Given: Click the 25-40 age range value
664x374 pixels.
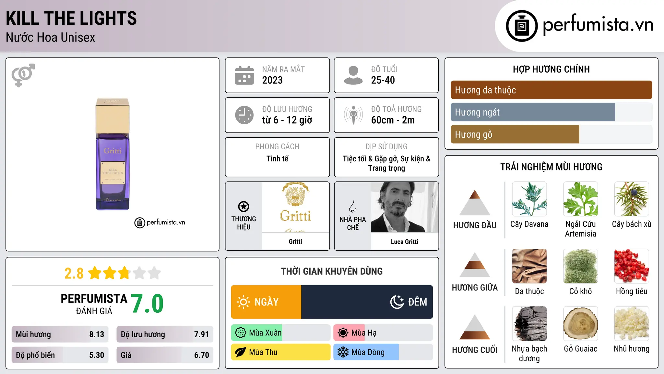Looking at the screenshot, I should click(x=383, y=80).
